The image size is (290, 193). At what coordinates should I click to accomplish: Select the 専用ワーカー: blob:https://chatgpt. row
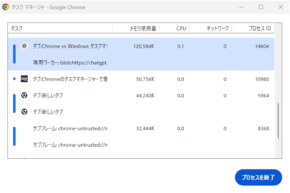tap(141, 62)
